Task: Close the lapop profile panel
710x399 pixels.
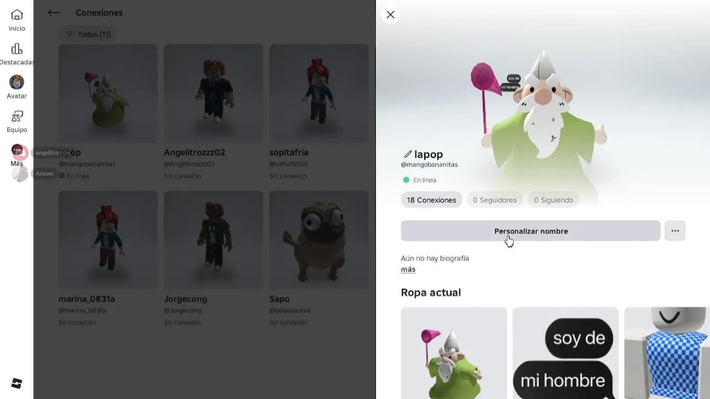Action: (x=390, y=14)
